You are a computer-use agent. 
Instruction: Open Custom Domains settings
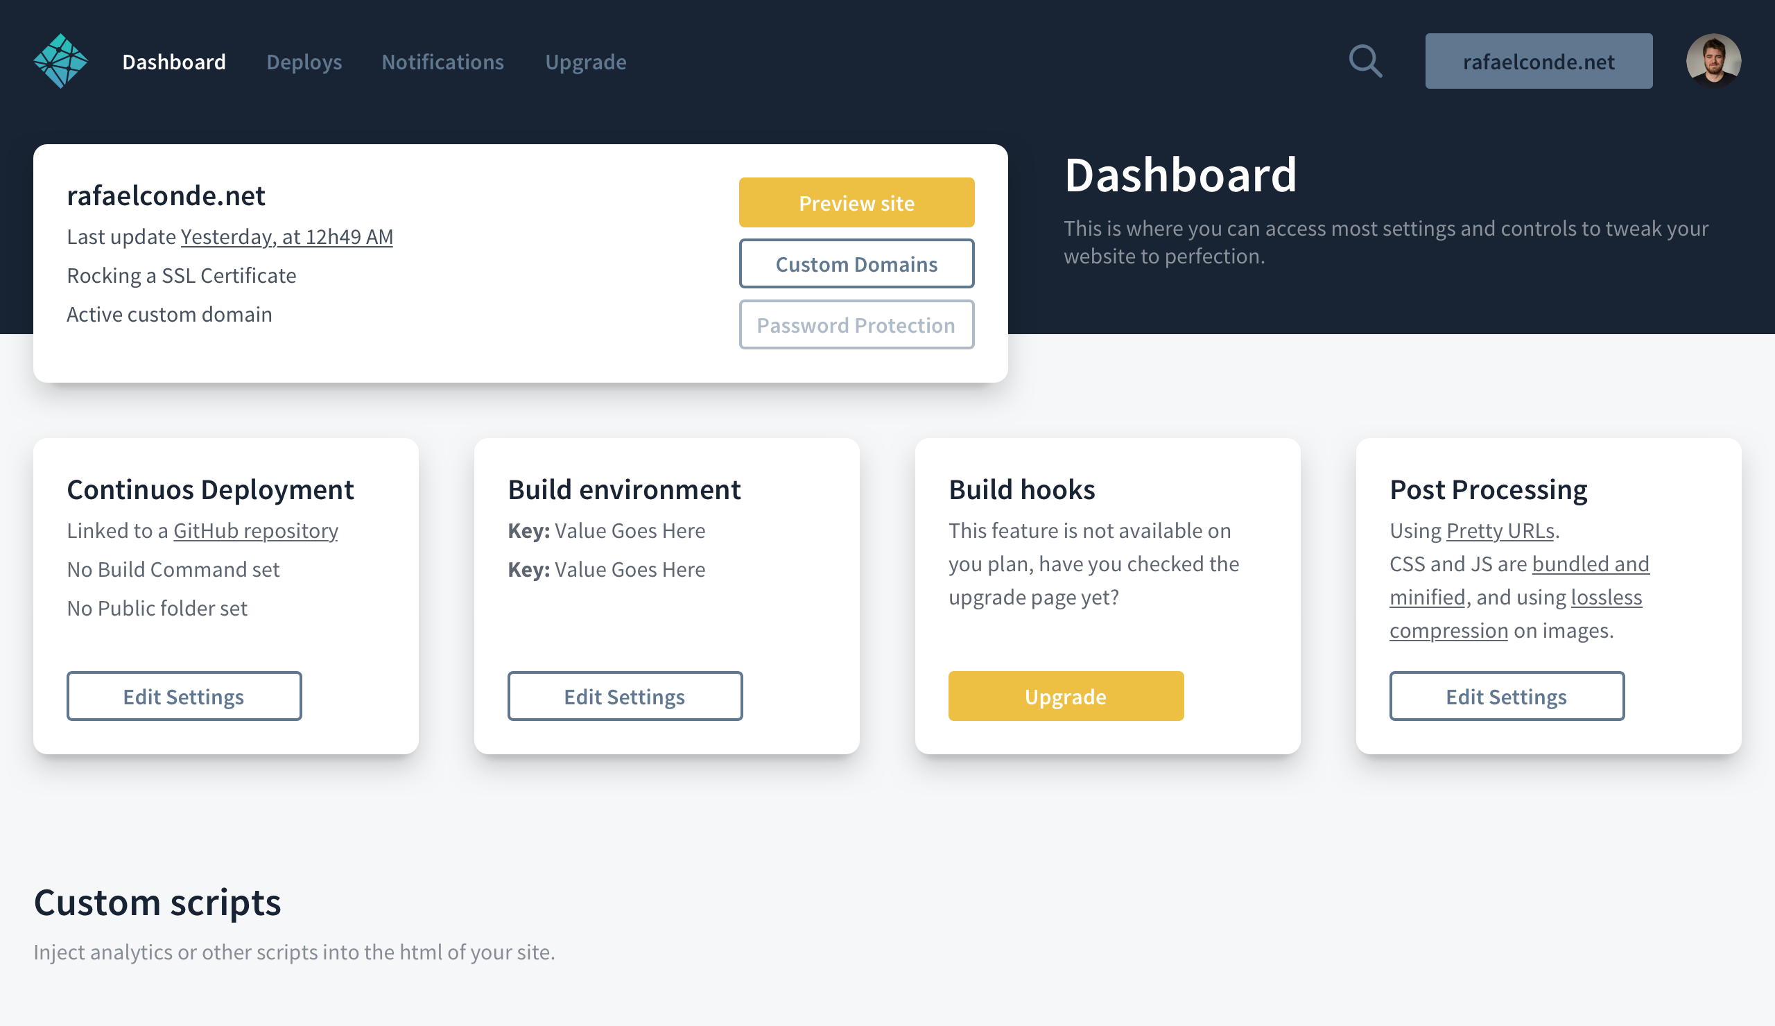(856, 263)
